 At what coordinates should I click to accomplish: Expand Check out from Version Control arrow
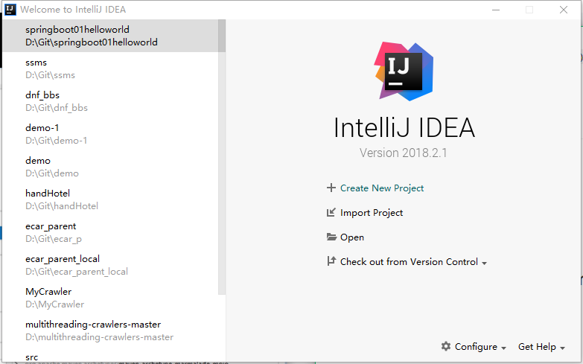pyautogui.click(x=485, y=263)
